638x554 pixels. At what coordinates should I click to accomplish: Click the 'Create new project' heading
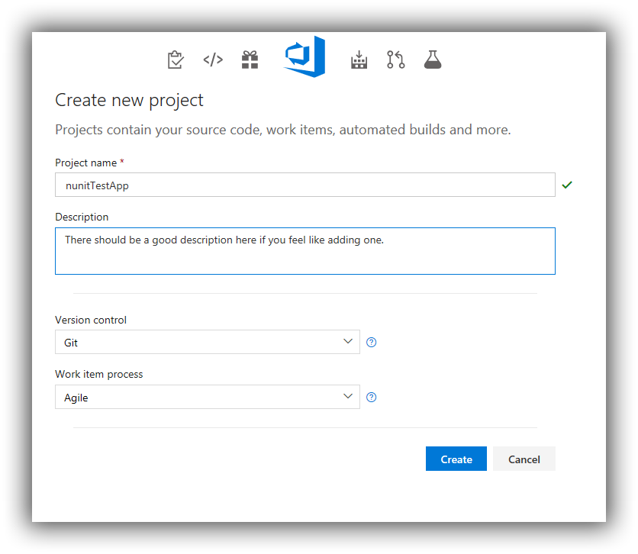(129, 101)
